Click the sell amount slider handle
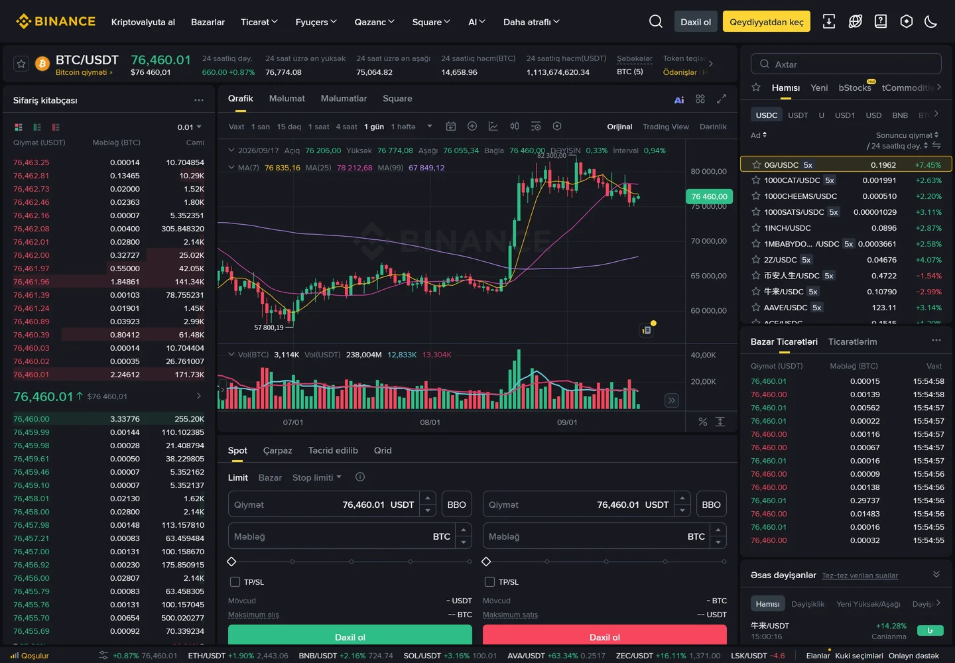The height and width of the screenshot is (663, 955). click(x=486, y=562)
